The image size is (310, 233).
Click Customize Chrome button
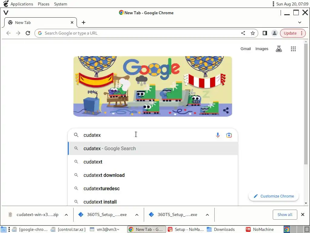coord(274,196)
